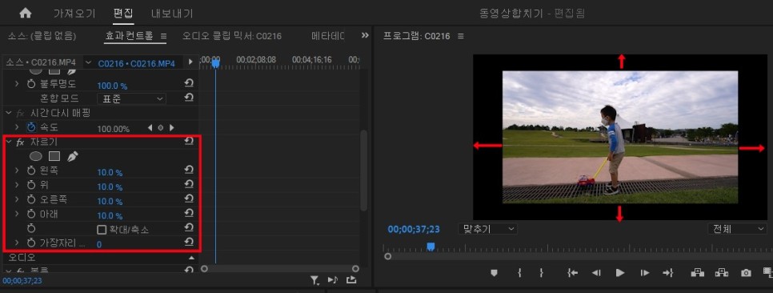773x293 pixels.
Task: Open the filter properties funnel icon
Action: [x=314, y=280]
